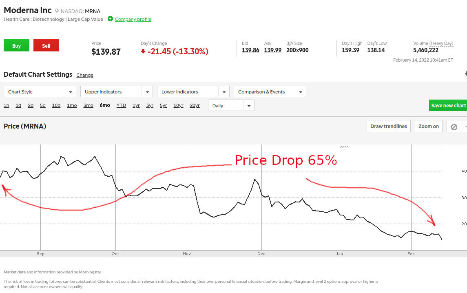Expand the Upper Indicators dropdown

pos(117,91)
